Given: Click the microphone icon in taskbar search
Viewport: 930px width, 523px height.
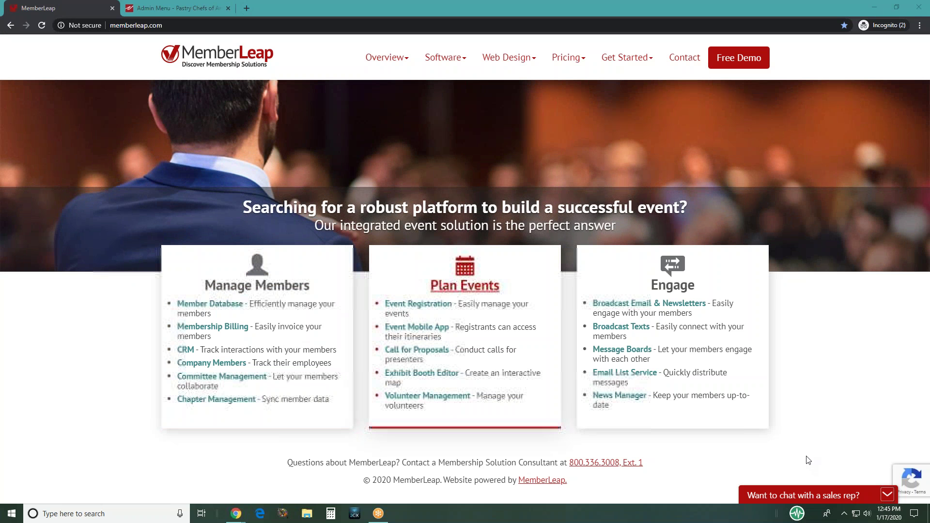Looking at the screenshot, I should click(180, 513).
